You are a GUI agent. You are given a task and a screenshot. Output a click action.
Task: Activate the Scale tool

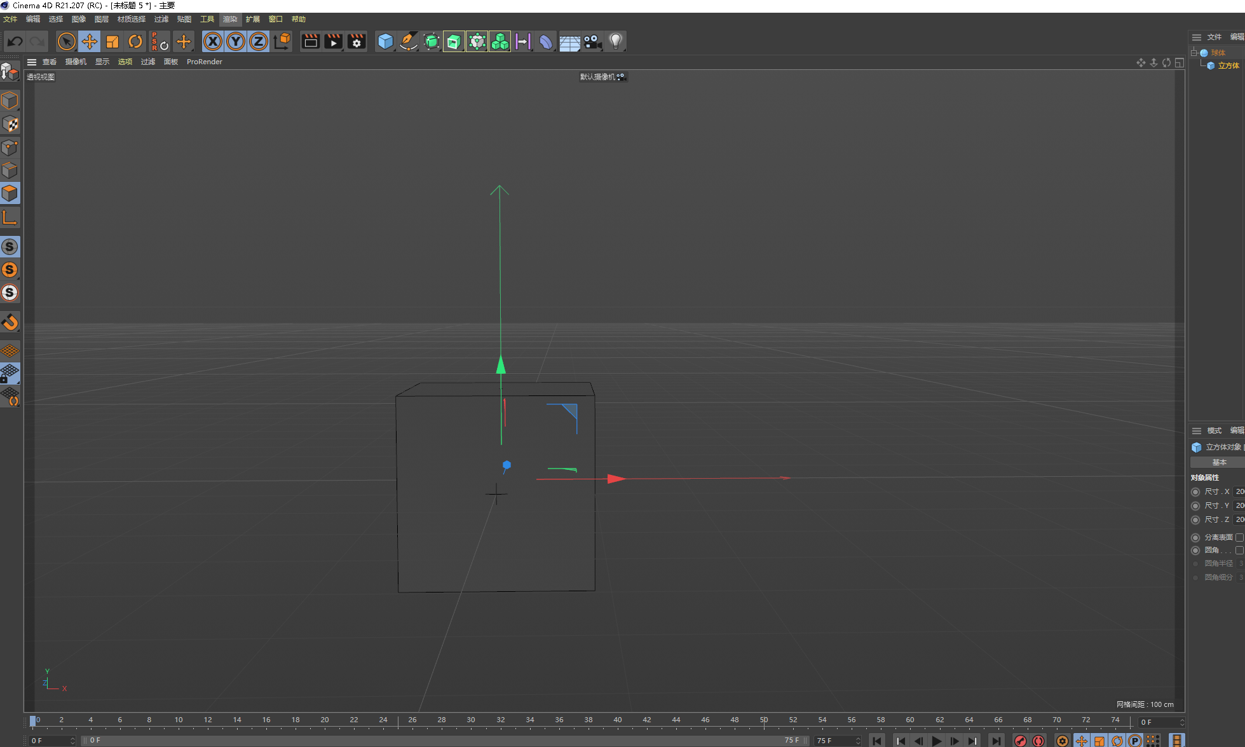click(112, 42)
